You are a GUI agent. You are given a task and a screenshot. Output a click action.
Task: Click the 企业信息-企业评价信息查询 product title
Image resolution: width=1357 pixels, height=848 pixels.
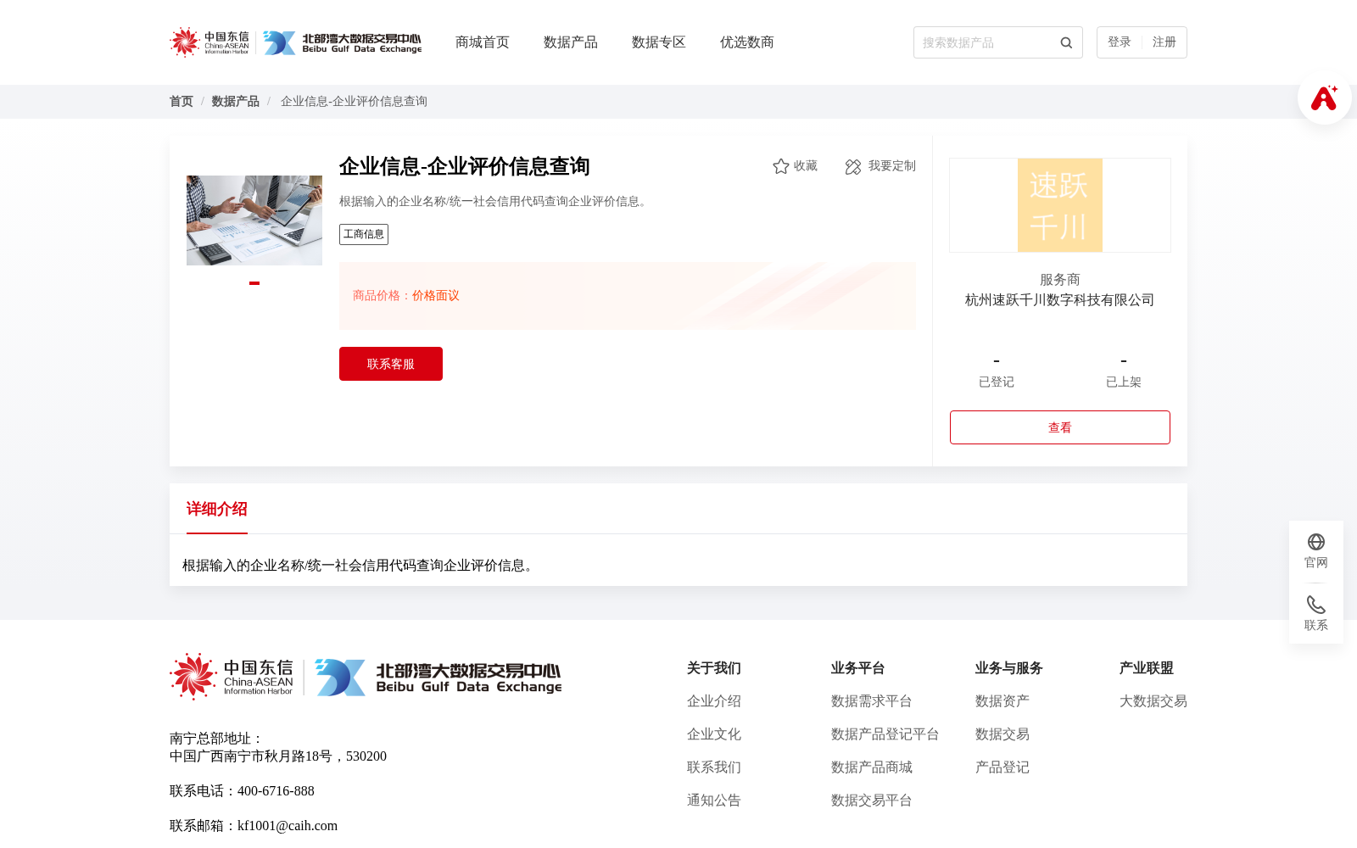coord(465,166)
